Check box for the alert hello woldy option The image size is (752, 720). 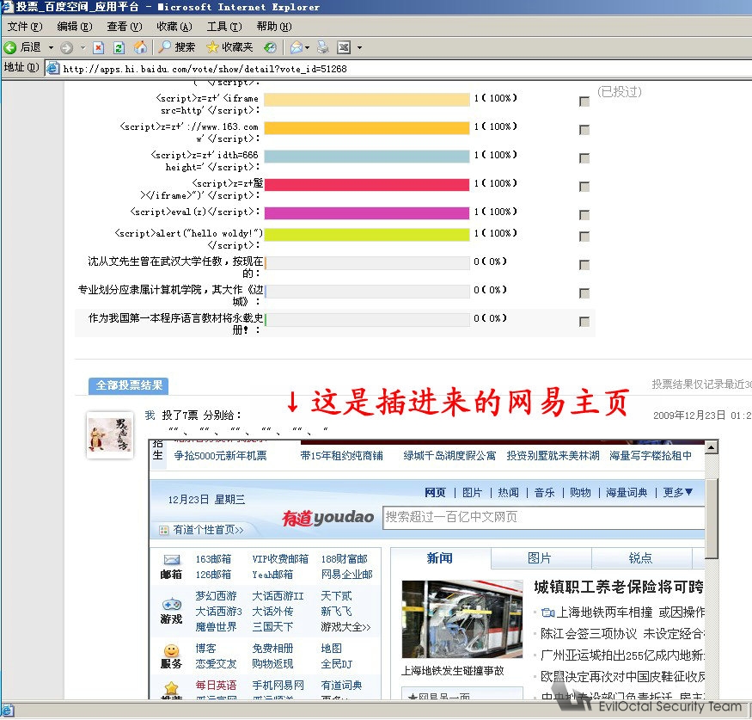(584, 237)
